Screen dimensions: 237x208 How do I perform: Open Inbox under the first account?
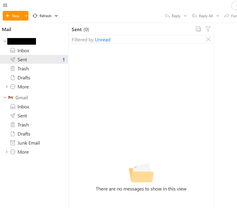coord(34,51)
